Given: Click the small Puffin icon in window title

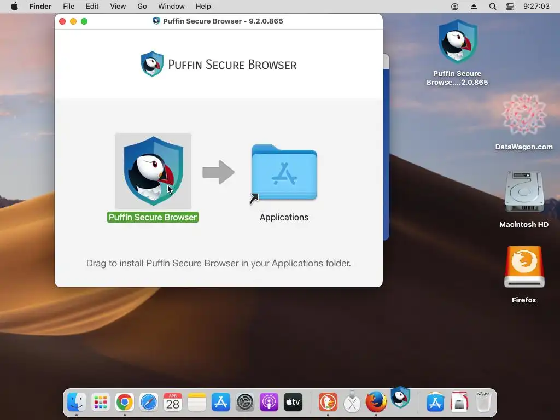Looking at the screenshot, I should coord(156,21).
